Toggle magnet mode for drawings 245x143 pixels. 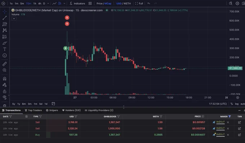(5, 78)
